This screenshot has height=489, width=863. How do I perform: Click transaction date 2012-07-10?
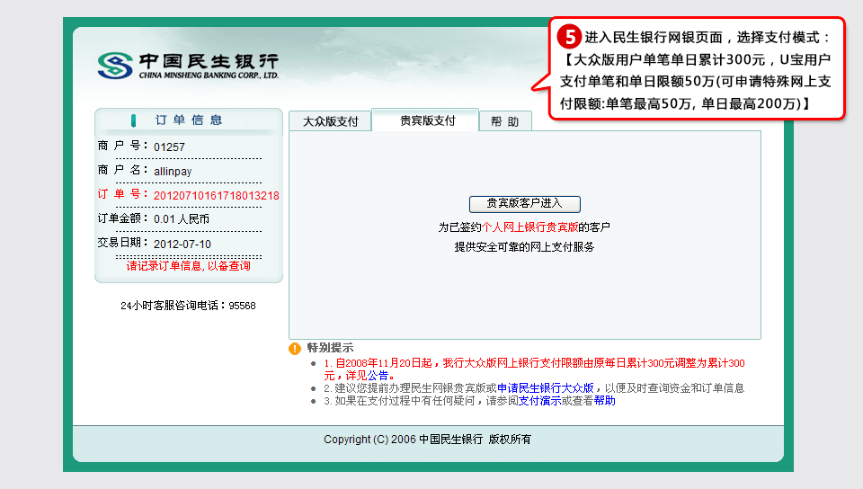(x=182, y=244)
